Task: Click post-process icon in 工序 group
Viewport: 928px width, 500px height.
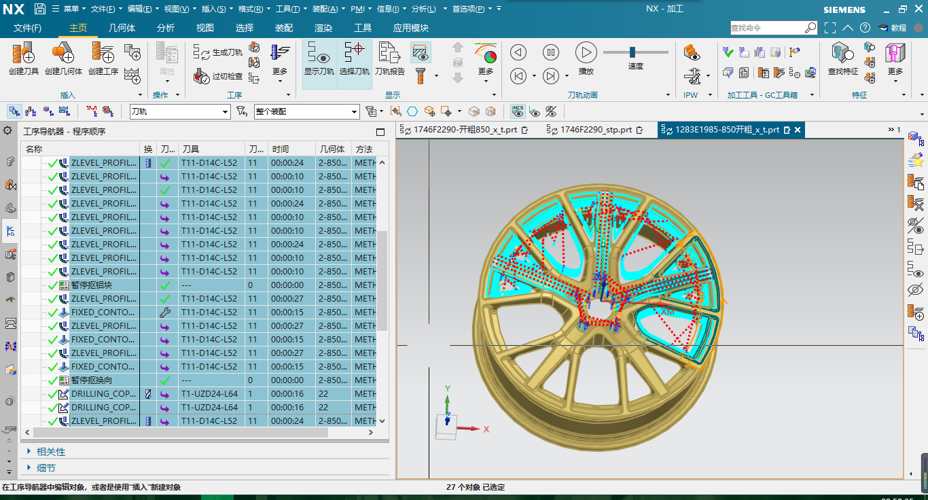Action: pos(254,78)
